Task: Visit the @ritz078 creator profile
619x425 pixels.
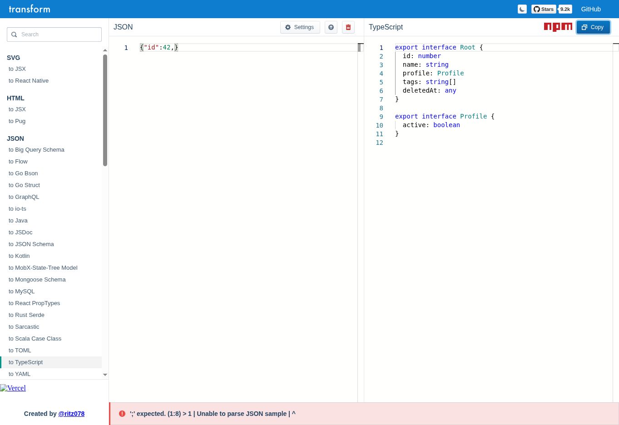Action: (71, 414)
